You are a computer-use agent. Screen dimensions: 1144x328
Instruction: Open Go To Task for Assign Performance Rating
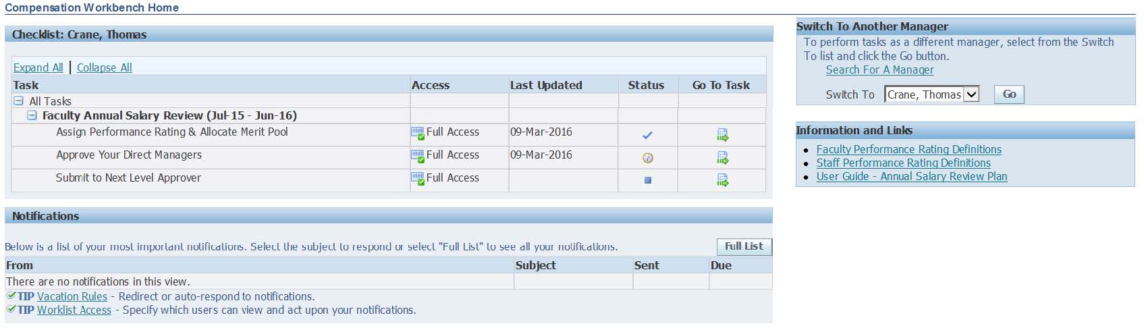point(722,135)
